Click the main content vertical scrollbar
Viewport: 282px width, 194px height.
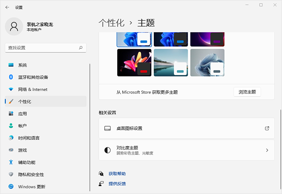point(281,150)
